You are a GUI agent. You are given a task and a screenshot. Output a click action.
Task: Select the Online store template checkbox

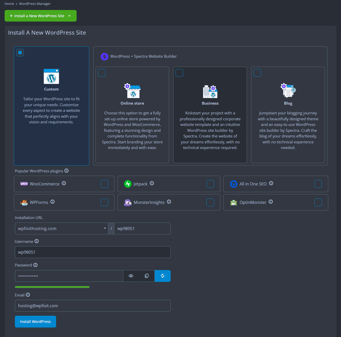click(102, 73)
